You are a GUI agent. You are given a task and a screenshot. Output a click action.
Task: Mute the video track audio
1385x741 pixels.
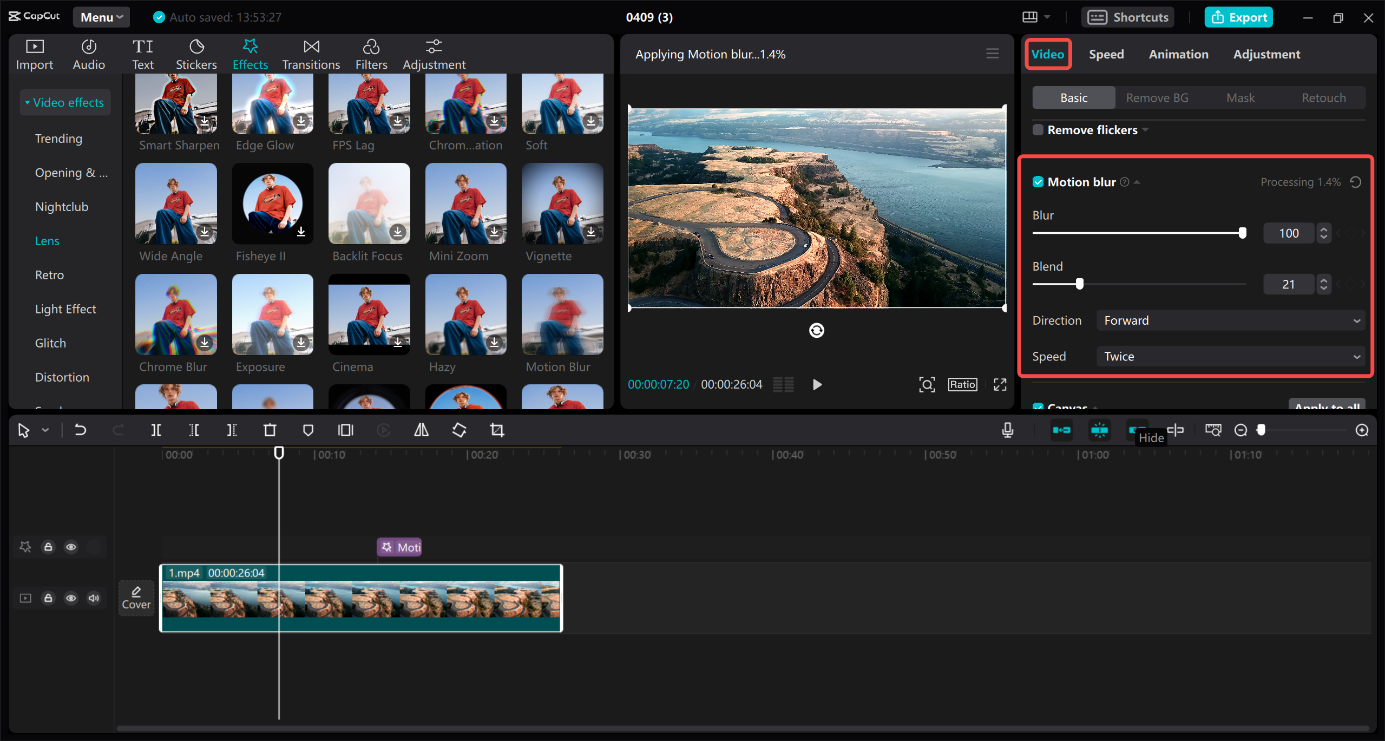point(93,598)
